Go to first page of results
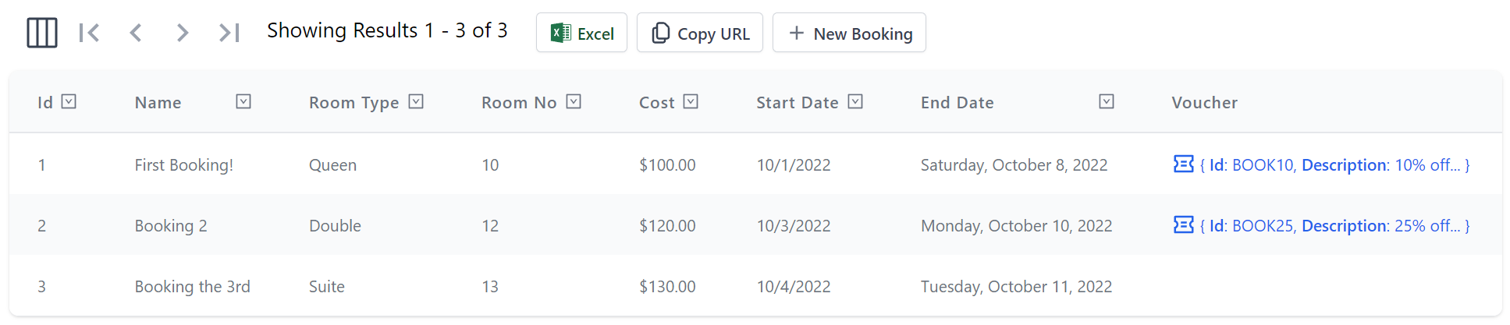Viewport: 1510px width, 325px height. [89, 33]
